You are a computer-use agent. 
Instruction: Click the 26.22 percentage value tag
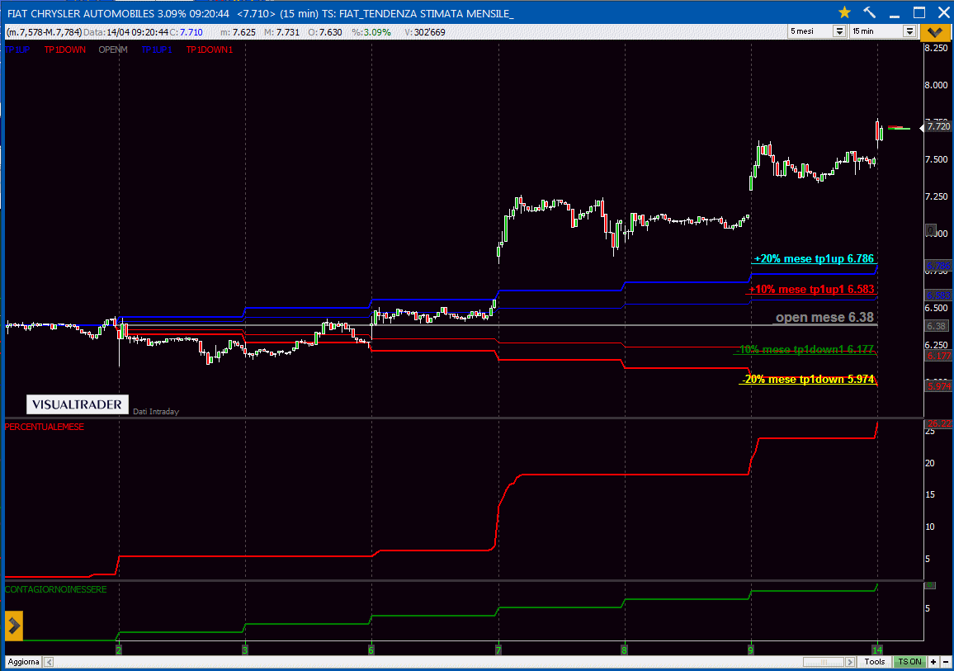pos(938,423)
